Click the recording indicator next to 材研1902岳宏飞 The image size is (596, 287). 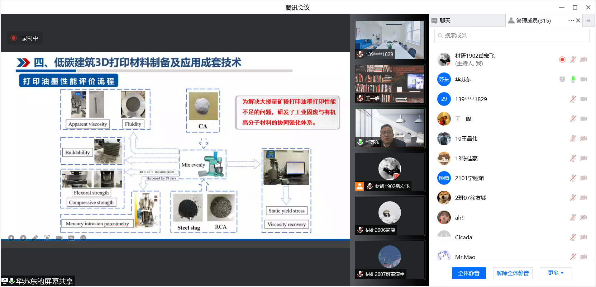pos(562,60)
